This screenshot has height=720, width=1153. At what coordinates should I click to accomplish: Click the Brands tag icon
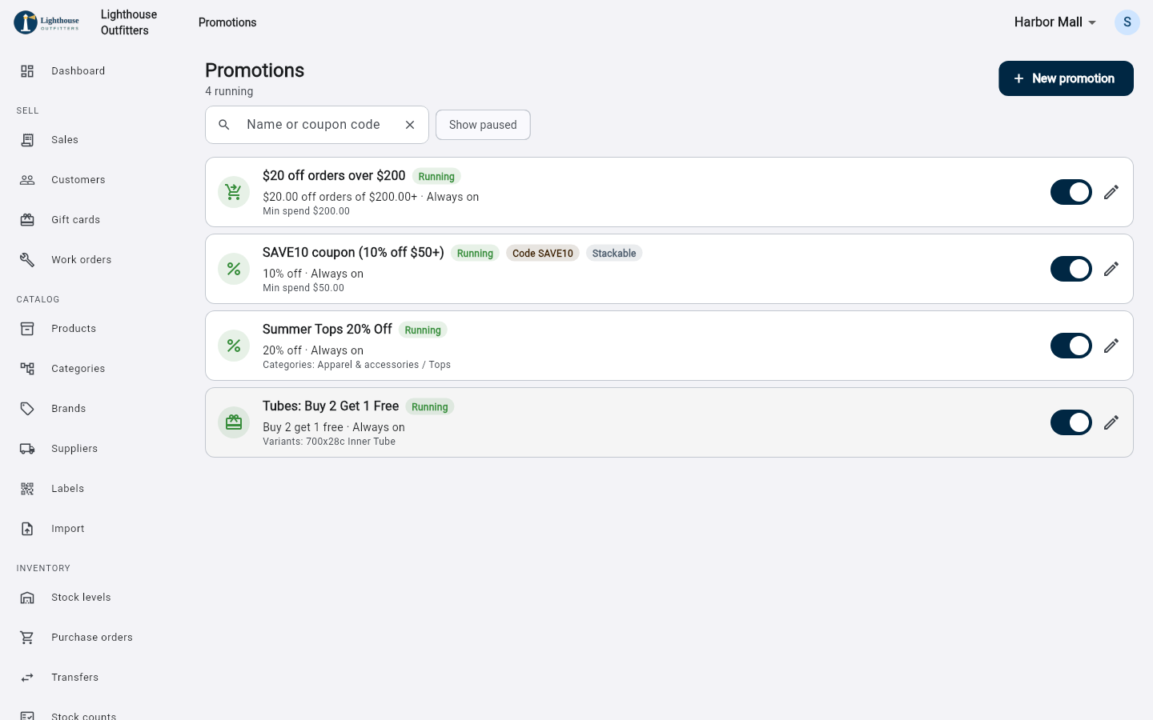(27, 409)
